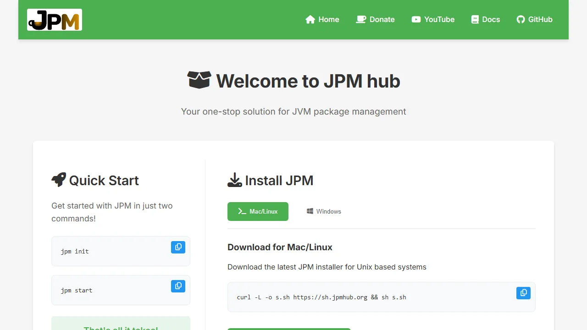Click the Docs book icon
The image size is (587, 330).
pyautogui.click(x=475, y=19)
